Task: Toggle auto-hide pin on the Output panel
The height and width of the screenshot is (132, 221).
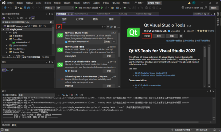Action: pyautogui.click(x=211, y=91)
